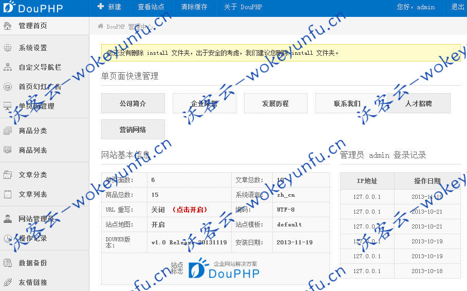The width and height of the screenshot is (467, 291).
Task: Click the DouPHP 管理中心 breadcrumb text
Action: (130, 27)
